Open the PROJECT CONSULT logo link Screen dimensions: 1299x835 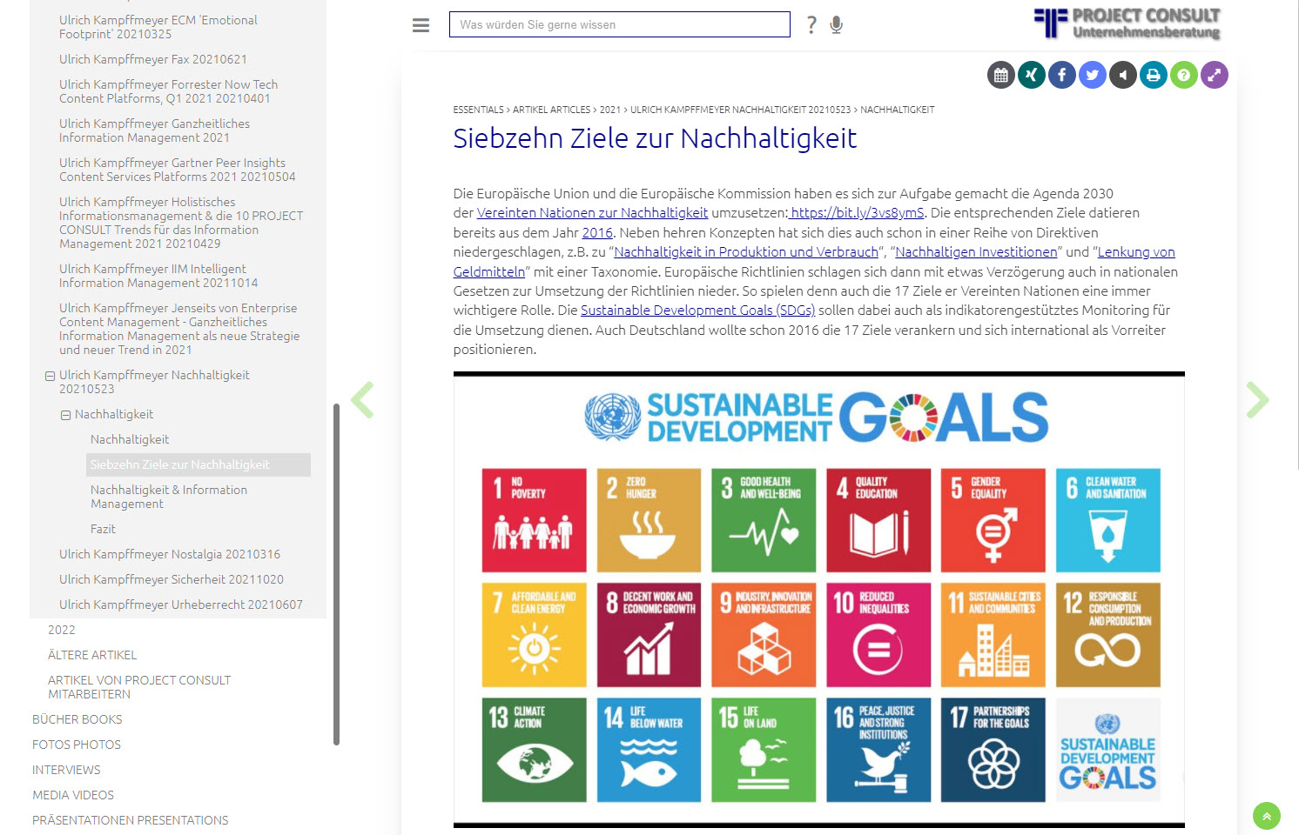1127,23
